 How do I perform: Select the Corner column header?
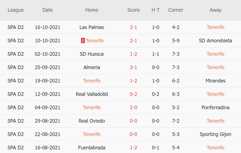point(176,10)
